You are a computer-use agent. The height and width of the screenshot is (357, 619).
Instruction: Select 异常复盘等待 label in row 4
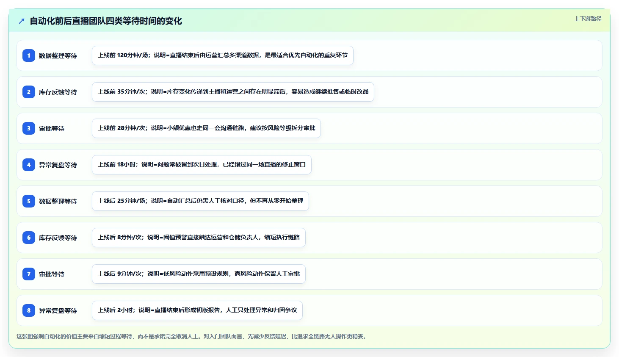coord(58,165)
